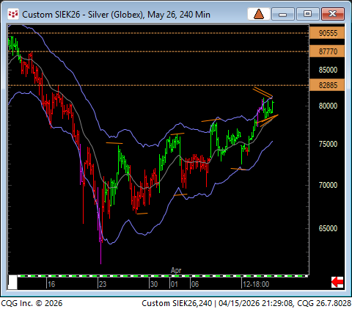Maximize the Silver chart window
This screenshot has width=352, height=309.
[307, 14]
